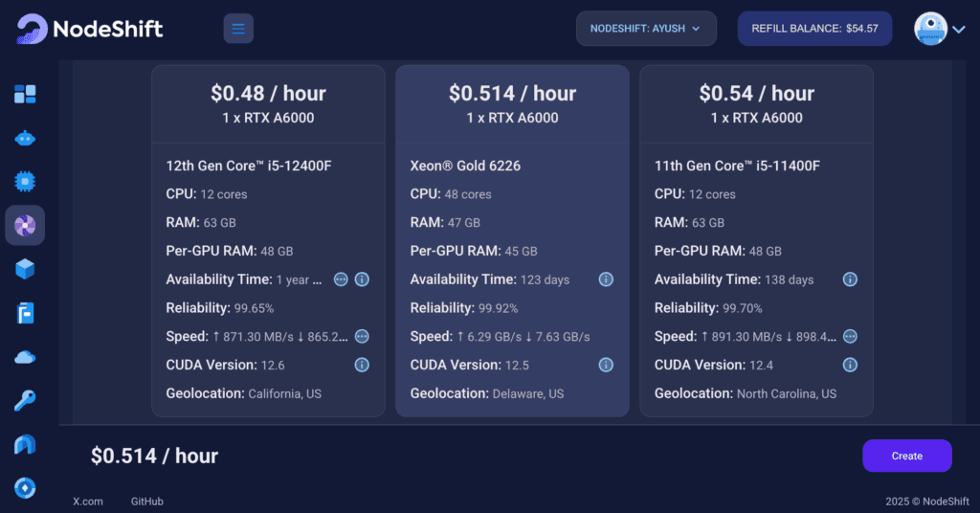This screenshot has height=513, width=980.
Task: Click the user avatar image
Action: pos(930,29)
